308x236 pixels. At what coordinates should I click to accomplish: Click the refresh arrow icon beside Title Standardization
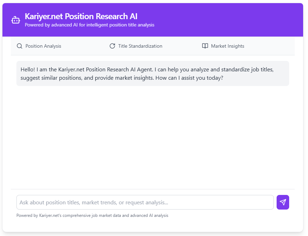click(112, 46)
